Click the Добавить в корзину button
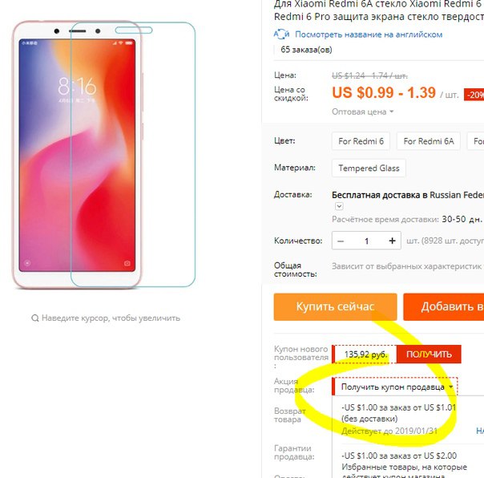Screen dimensions: 484x478 [x=444, y=306]
